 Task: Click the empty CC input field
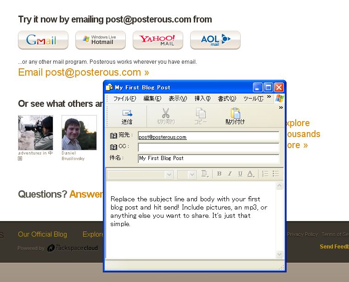pos(208,147)
